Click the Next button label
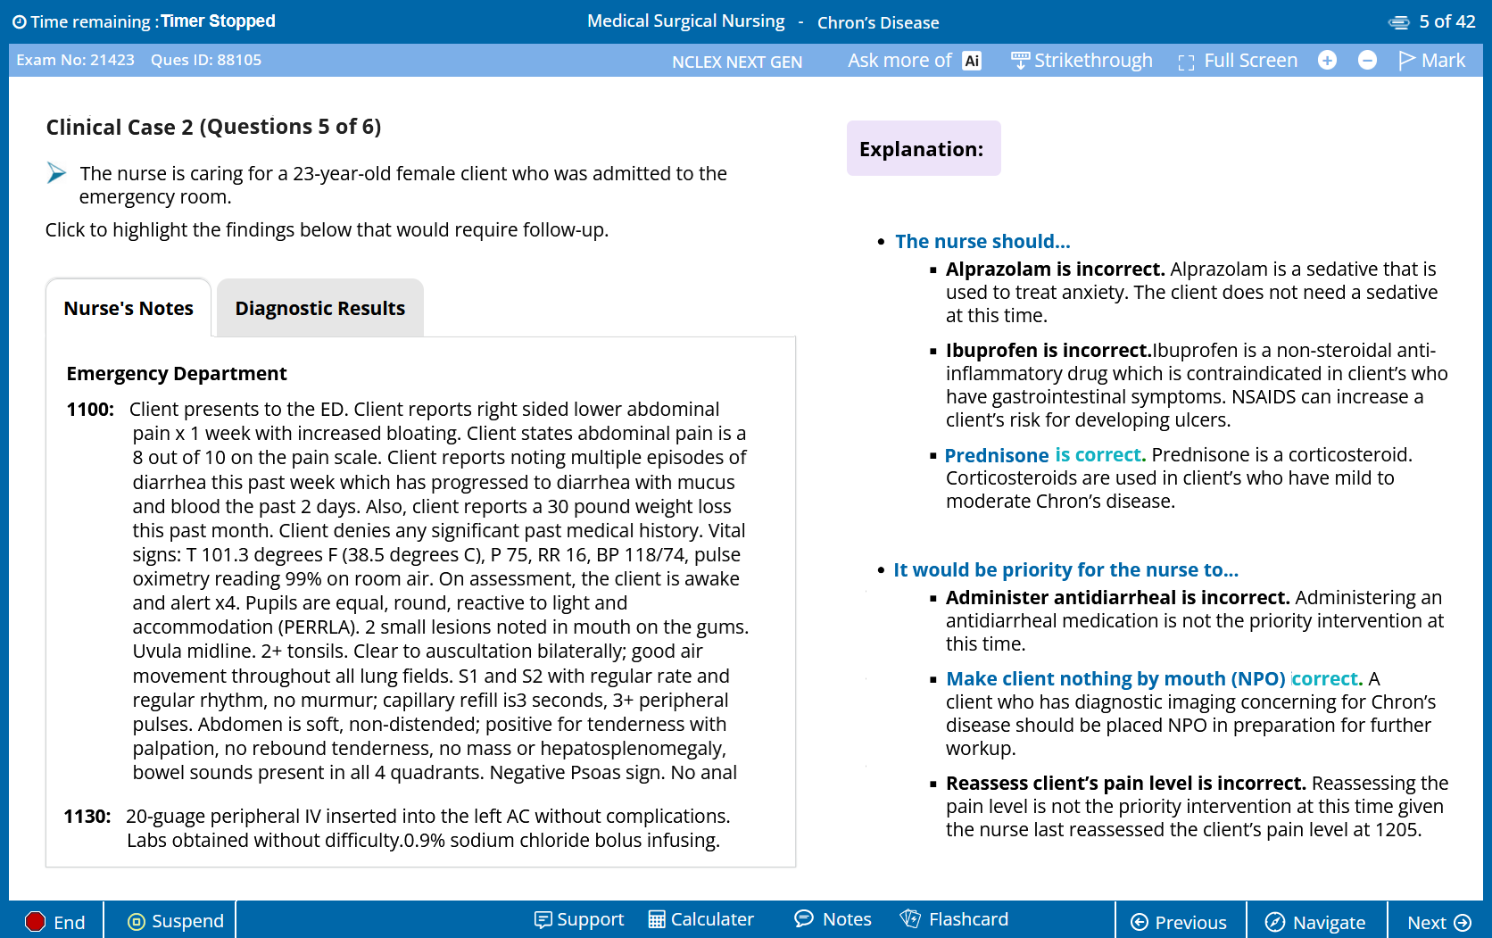This screenshot has height=938, width=1492. (x=1426, y=924)
